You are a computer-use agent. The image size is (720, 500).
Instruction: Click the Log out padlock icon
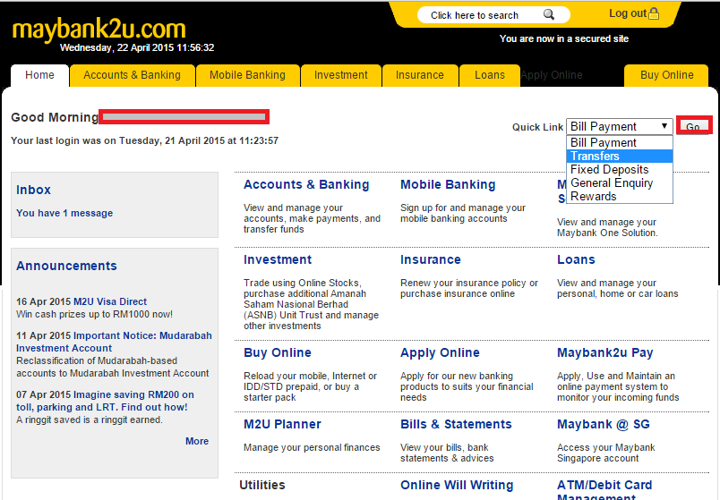(654, 13)
